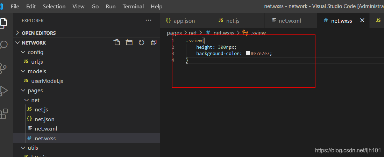Open net.wxml in the file tree
Image resolution: width=384 pixels, height=157 pixels.
point(86,129)
